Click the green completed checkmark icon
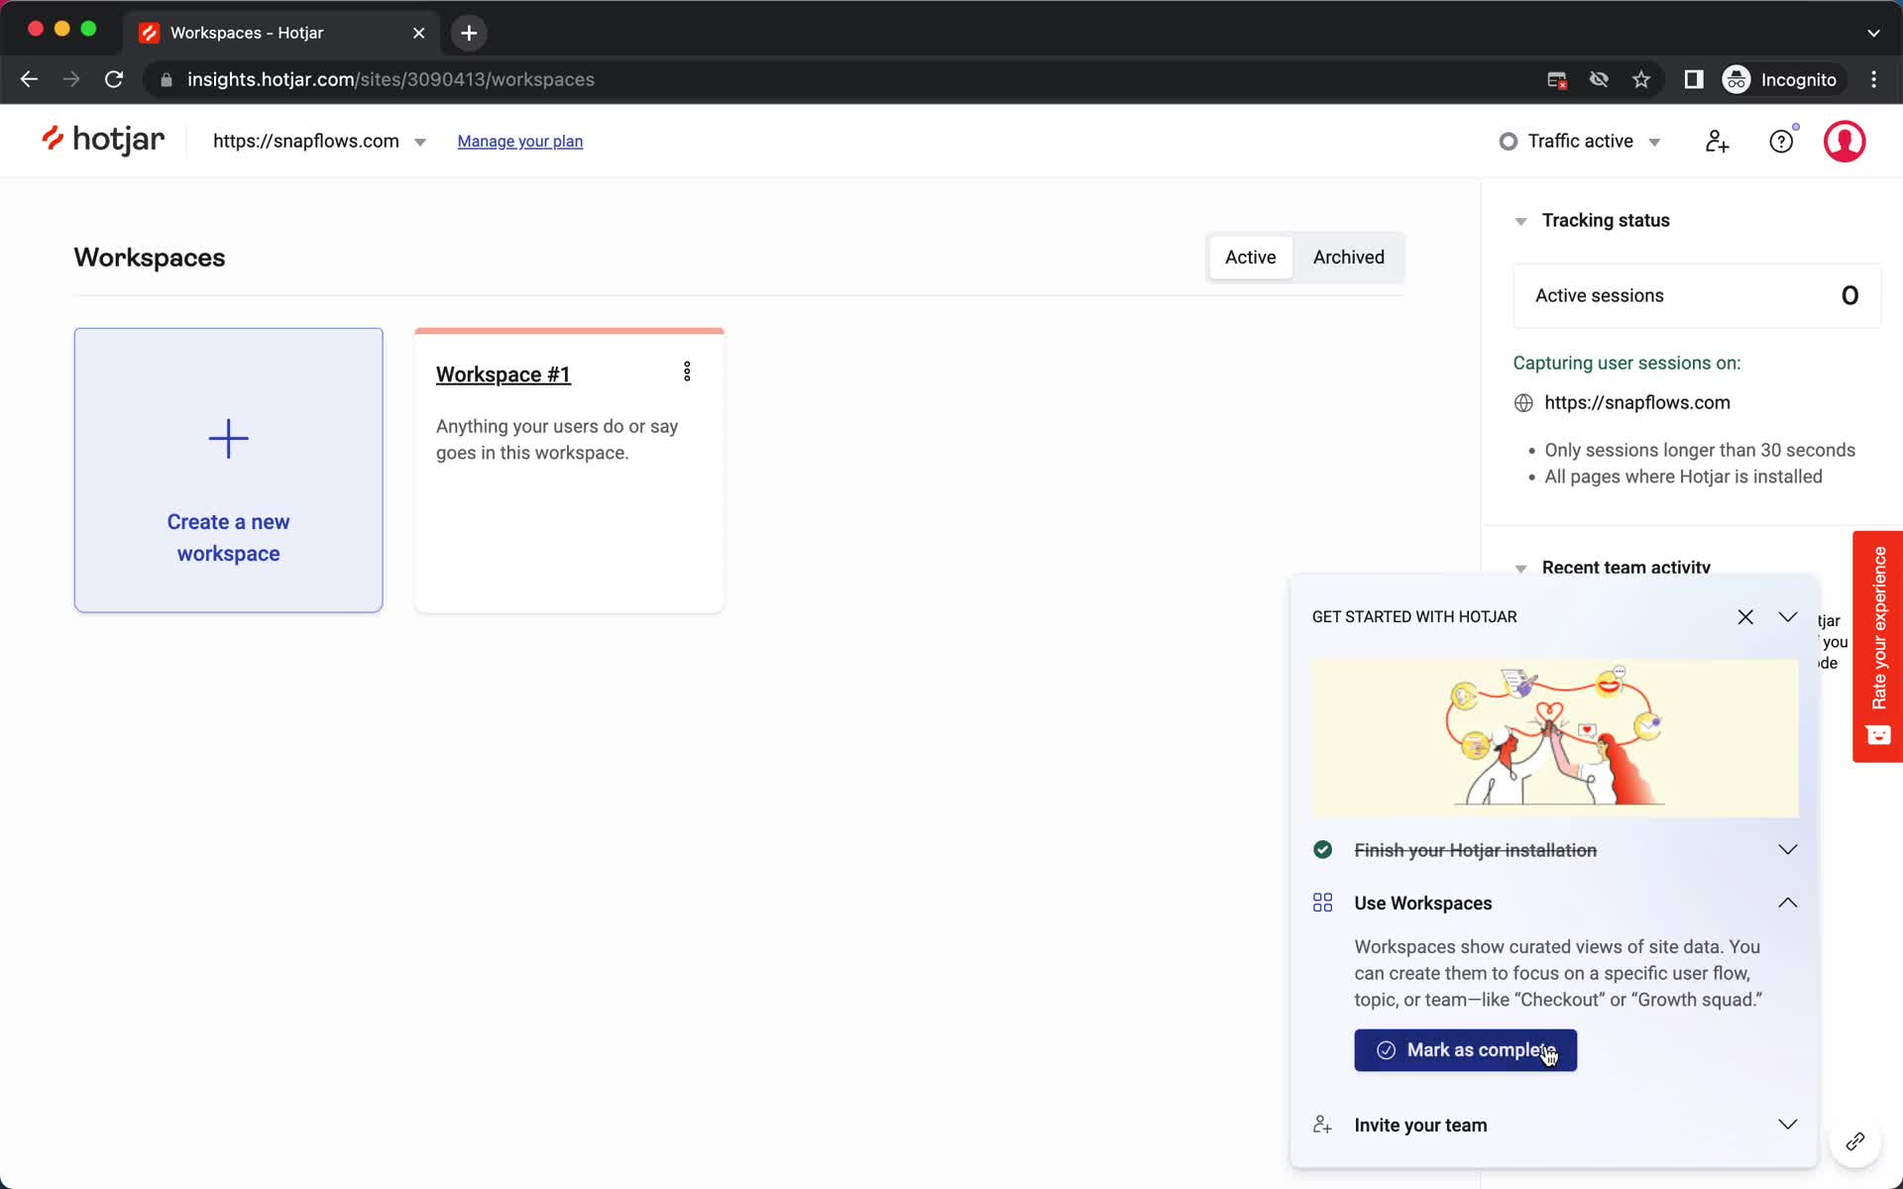 click(x=1322, y=849)
